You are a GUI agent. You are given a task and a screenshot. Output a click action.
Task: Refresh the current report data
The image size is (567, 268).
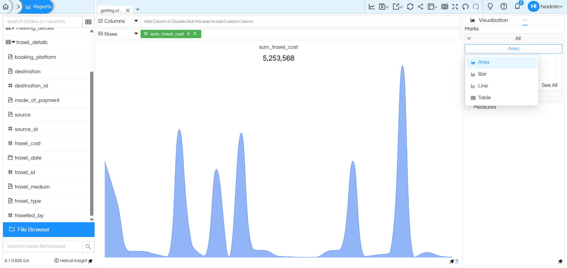click(x=410, y=6)
